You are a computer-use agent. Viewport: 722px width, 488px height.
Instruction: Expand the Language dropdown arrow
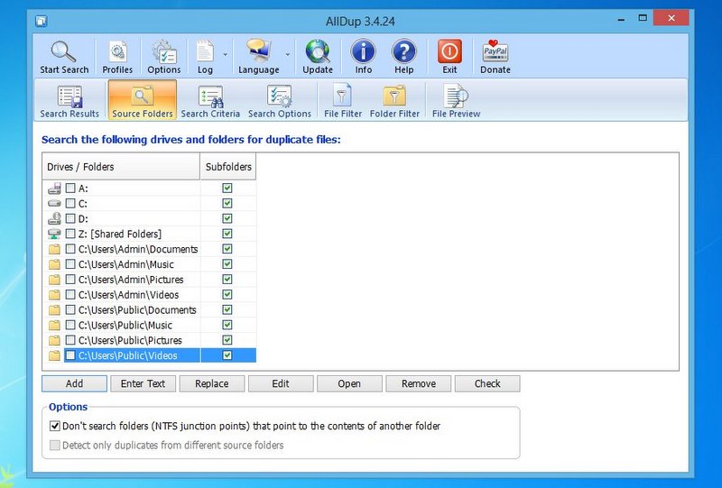288,54
